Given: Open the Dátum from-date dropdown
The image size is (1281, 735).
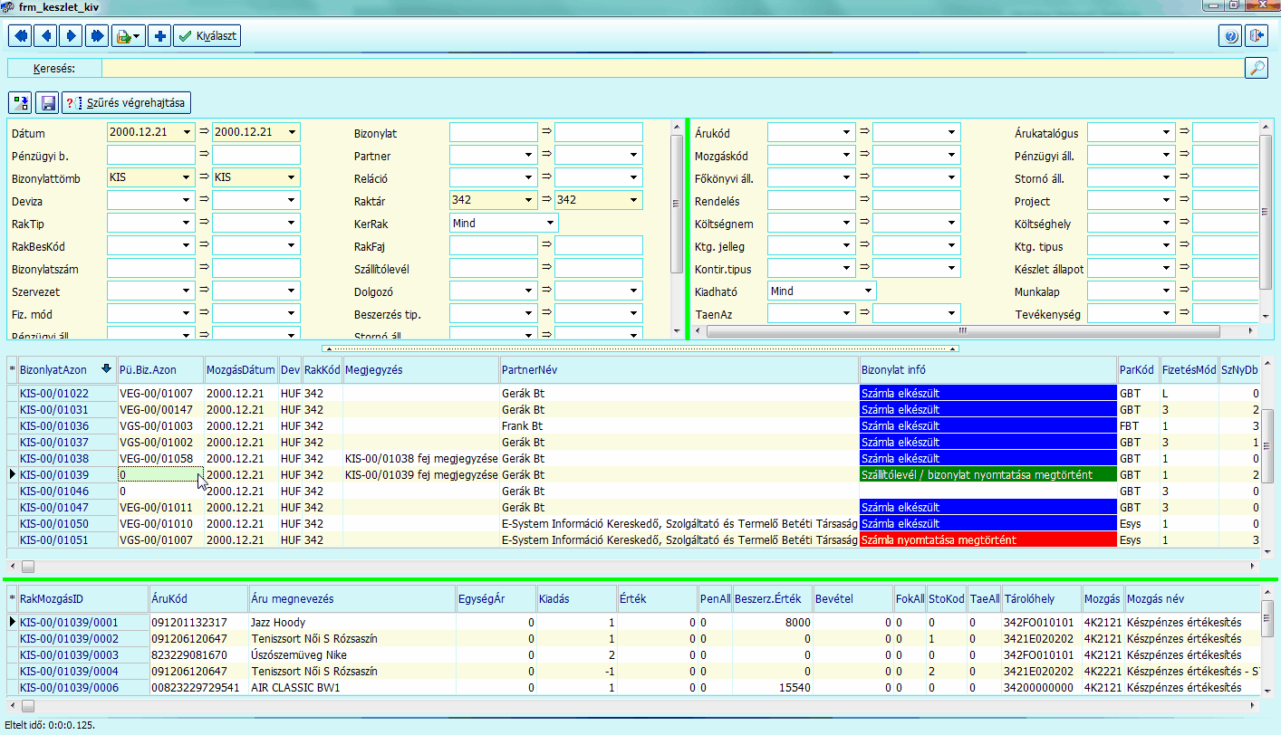Looking at the screenshot, I should [x=187, y=132].
